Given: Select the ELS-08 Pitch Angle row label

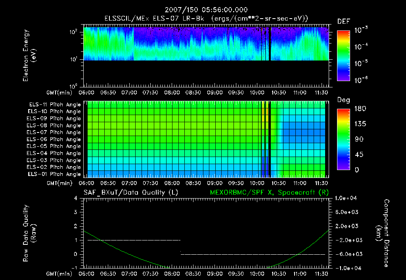Looking at the screenshot, I should (54, 125).
